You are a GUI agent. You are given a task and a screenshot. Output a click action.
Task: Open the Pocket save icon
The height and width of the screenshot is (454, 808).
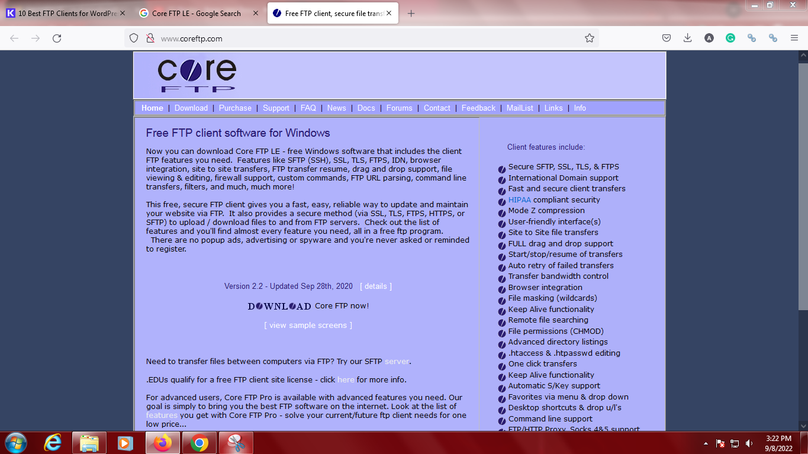tap(667, 38)
